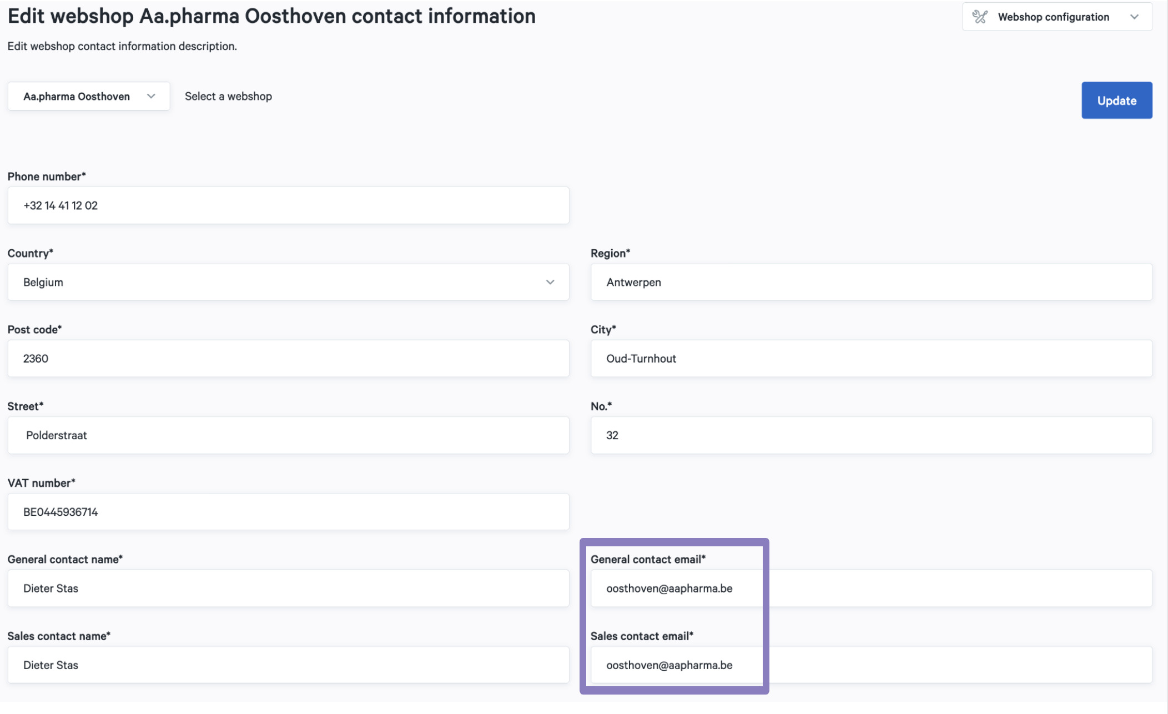Click the Sales contact name field

coord(288,665)
